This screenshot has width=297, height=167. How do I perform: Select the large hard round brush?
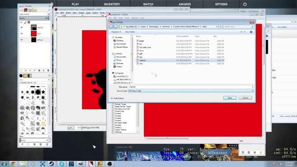38,92
